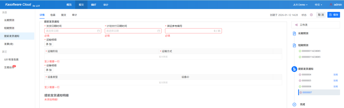The height and width of the screenshot is (108, 344).
Task: Select highlighted workflow entry 00000007
Action: tap(319, 93)
